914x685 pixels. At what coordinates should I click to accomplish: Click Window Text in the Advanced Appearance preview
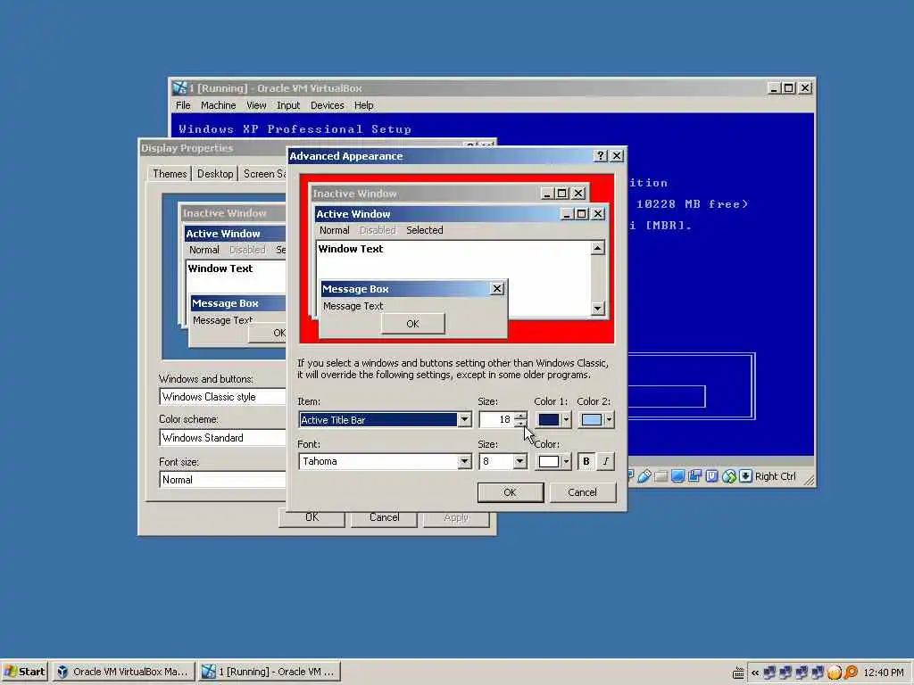click(x=350, y=249)
